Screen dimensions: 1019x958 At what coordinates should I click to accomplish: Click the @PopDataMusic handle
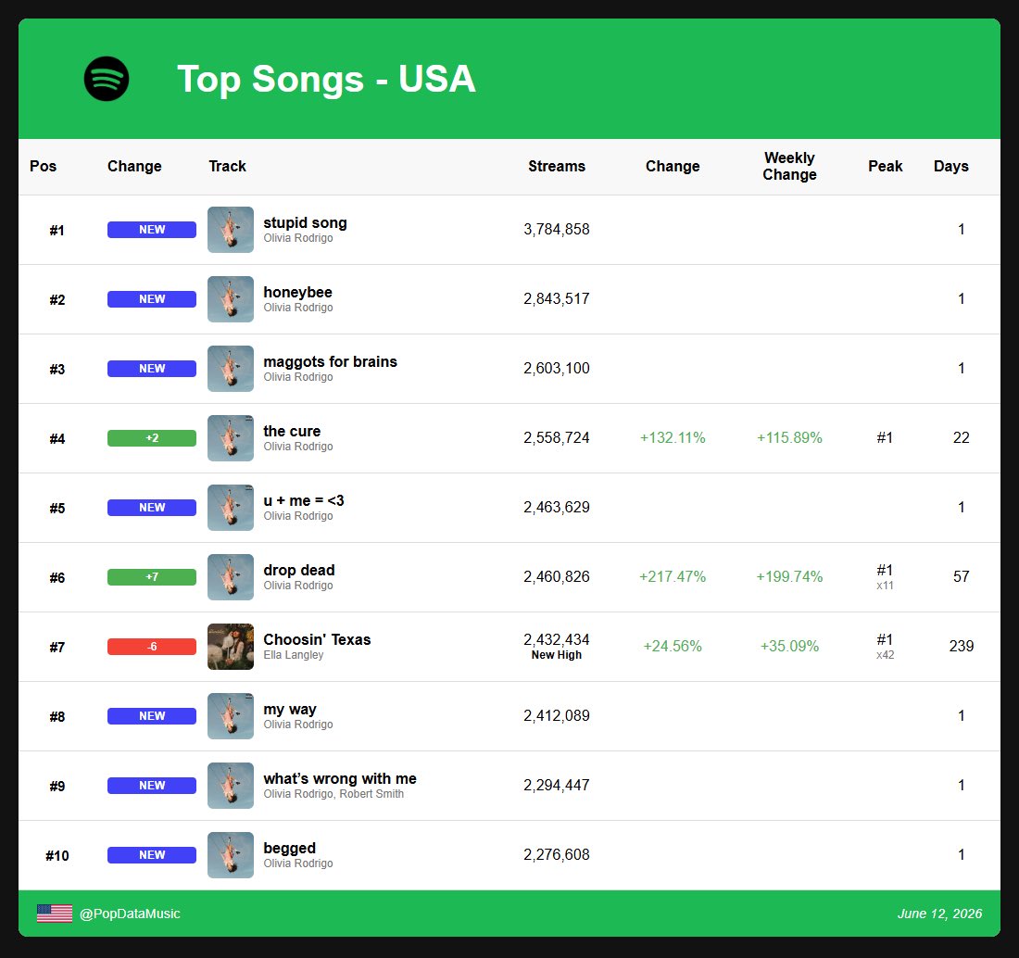tap(130, 914)
